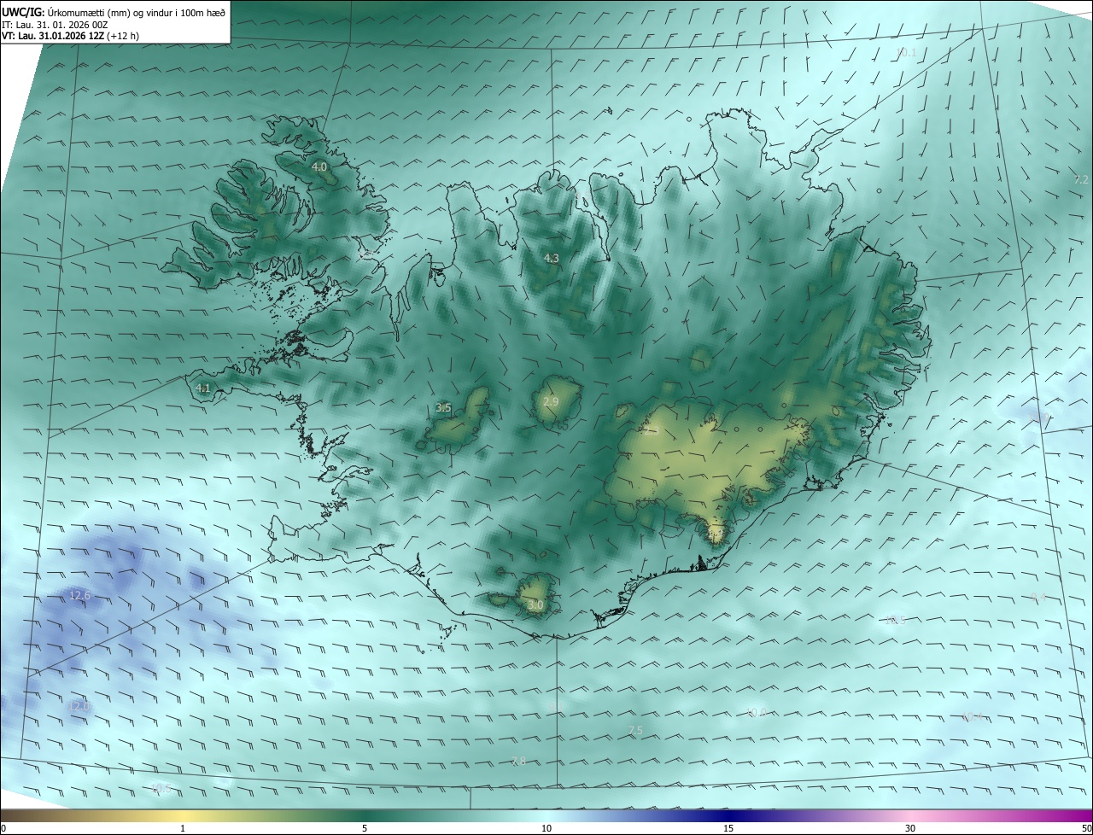1093x835 pixels.
Task: Click the 4.1 value label on the western peninsula
Action: click(202, 388)
